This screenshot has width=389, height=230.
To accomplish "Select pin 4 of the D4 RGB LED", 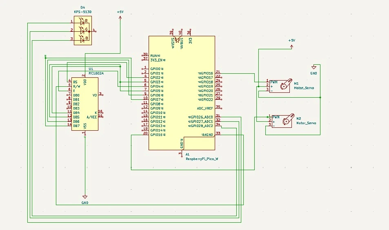I will pos(94,30).
